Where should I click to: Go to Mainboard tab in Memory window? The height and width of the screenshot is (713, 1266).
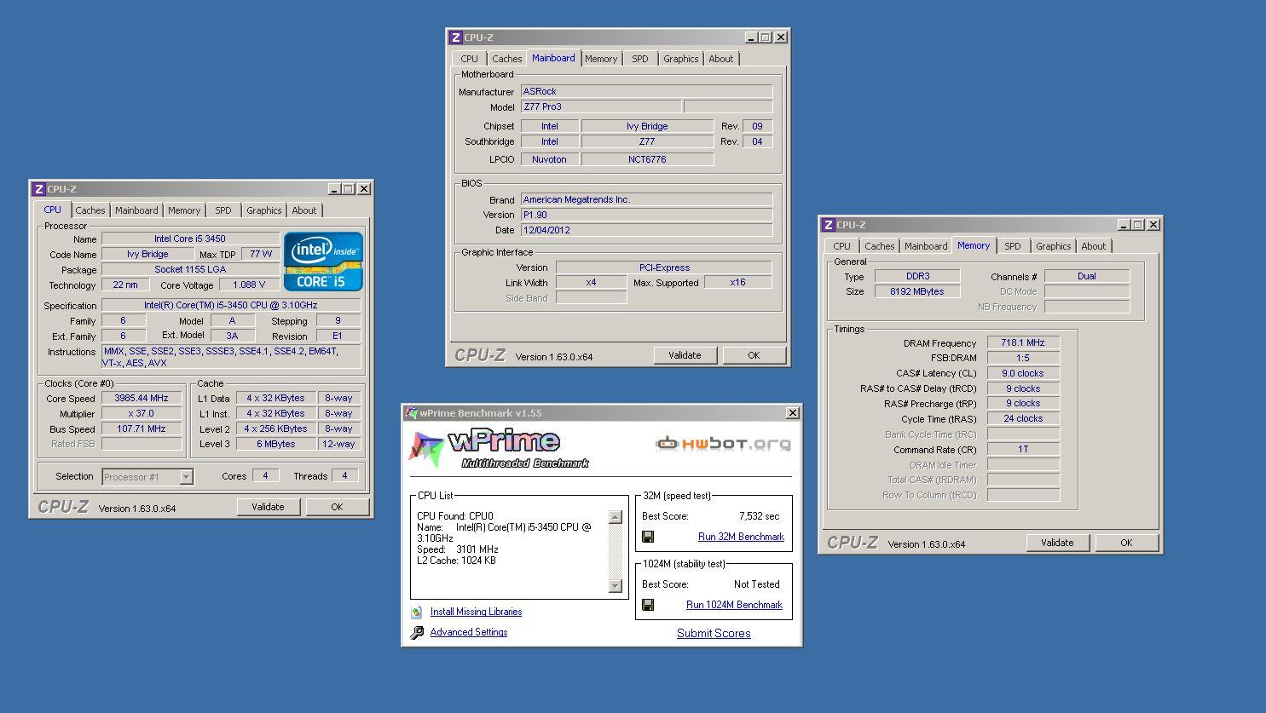pos(926,246)
